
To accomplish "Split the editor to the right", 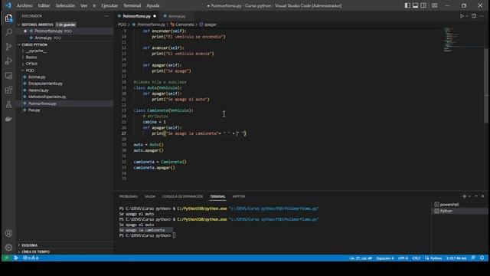I will [x=474, y=16].
